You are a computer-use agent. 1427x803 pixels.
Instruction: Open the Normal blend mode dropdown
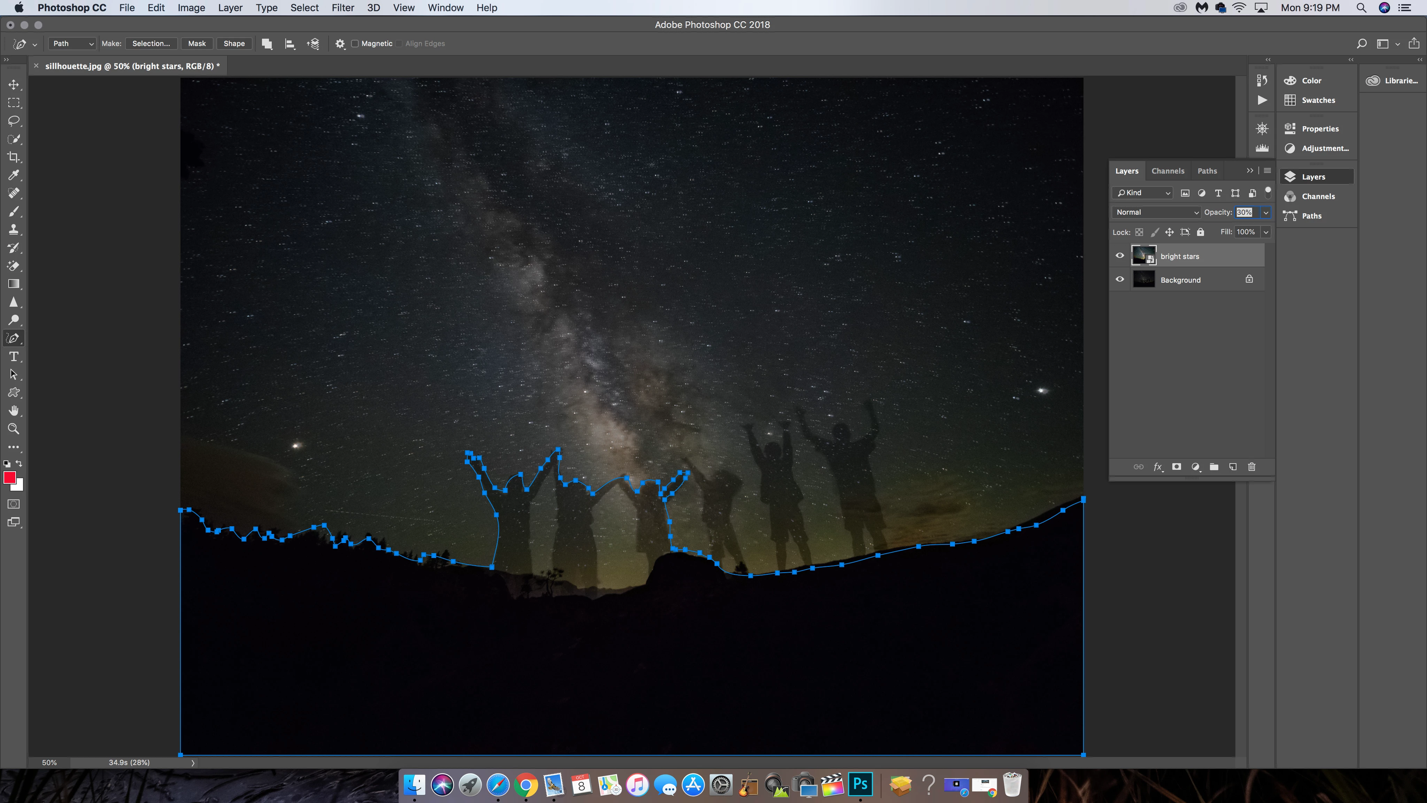(1156, 212)
